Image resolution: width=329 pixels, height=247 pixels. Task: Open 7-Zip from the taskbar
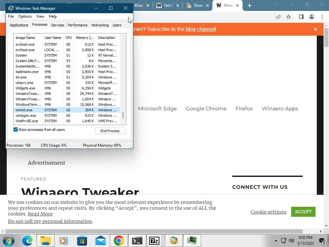coord(154,241)
